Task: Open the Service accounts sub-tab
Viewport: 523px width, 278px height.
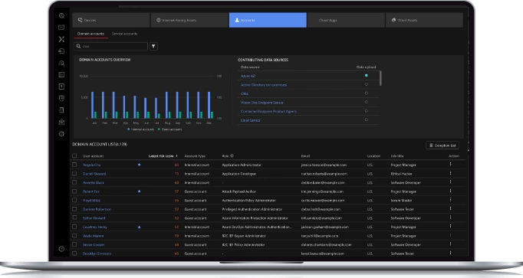Action: pyautogui.click(x=124, y=34)
